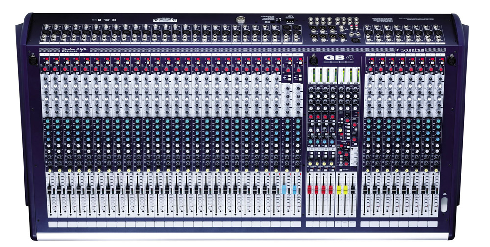
Task: Move the channel 25 fader
Action: [x=365, y=190]
